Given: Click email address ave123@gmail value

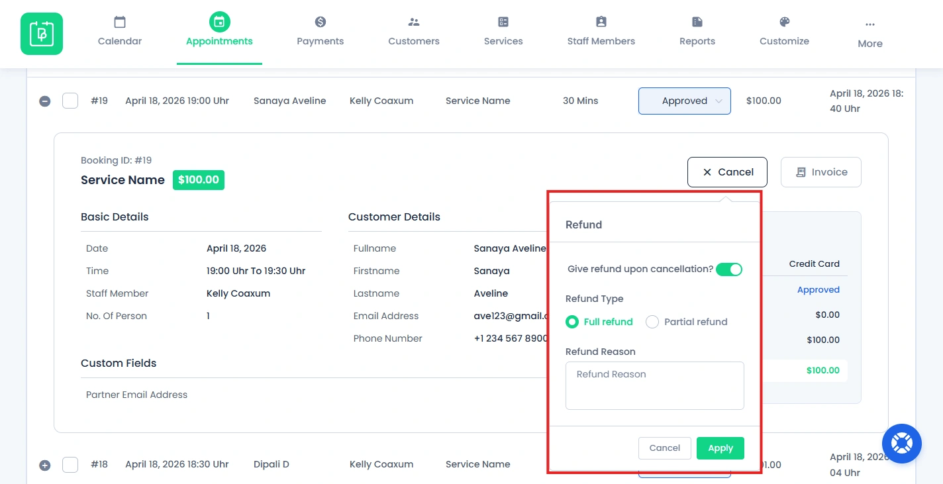Looking at the screenshot, I should click(x=511, y=316).
